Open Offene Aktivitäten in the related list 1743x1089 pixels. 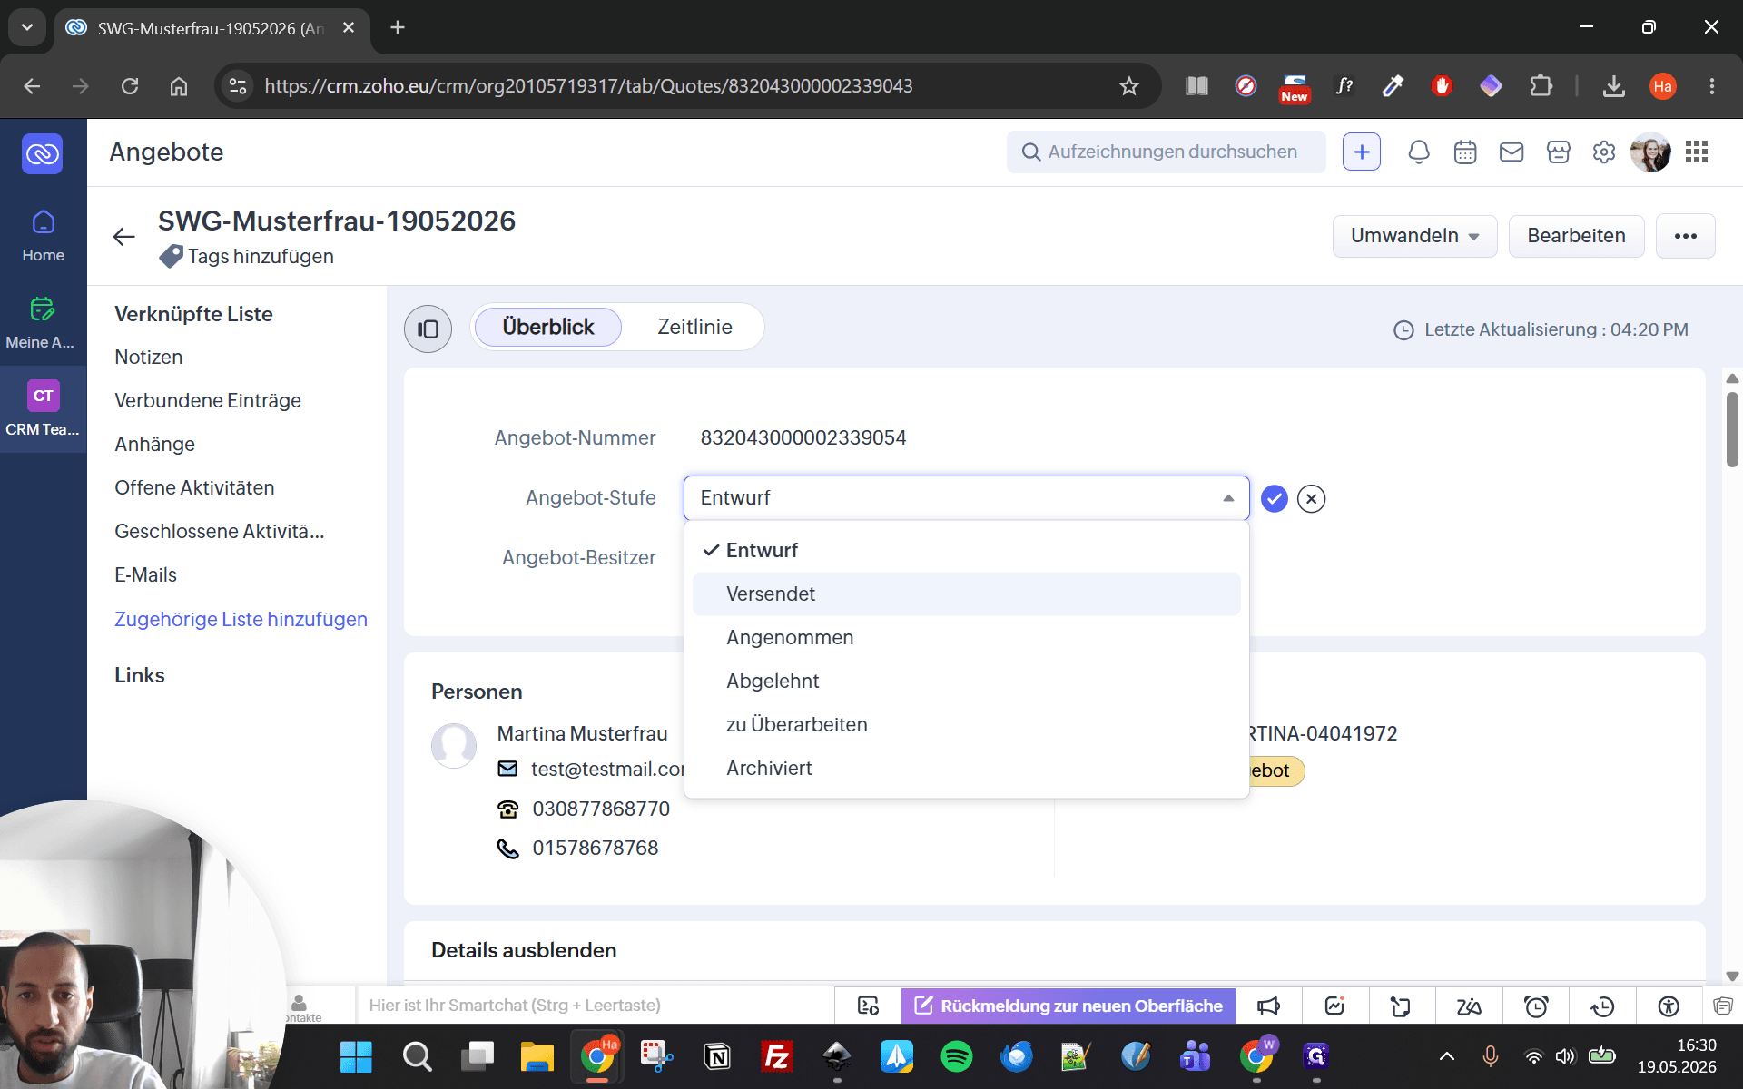tap(194, 487)
